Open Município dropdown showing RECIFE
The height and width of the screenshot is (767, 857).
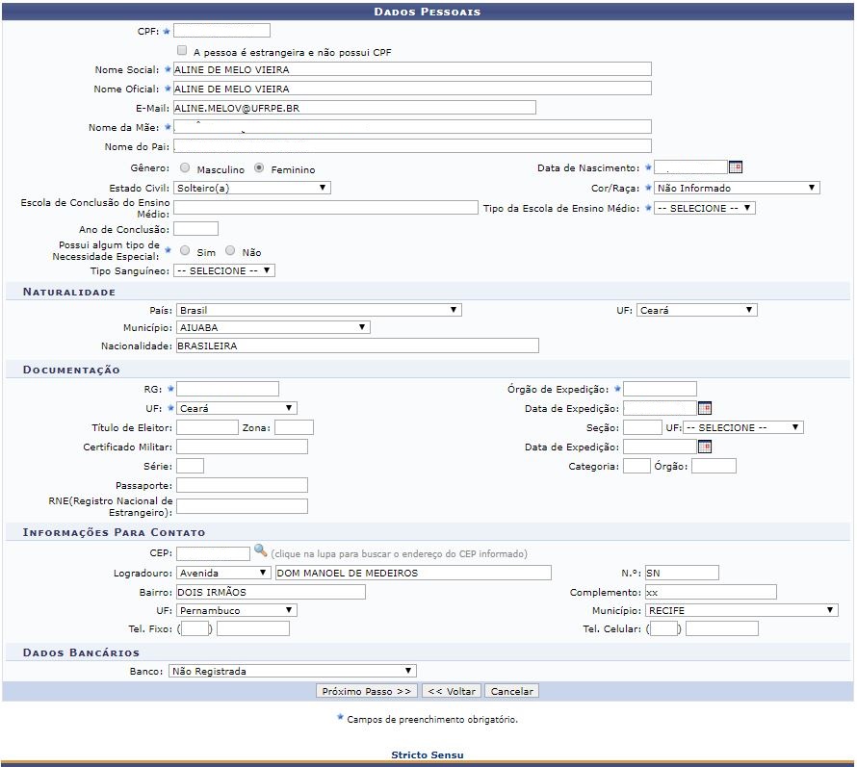coord(741,610)
